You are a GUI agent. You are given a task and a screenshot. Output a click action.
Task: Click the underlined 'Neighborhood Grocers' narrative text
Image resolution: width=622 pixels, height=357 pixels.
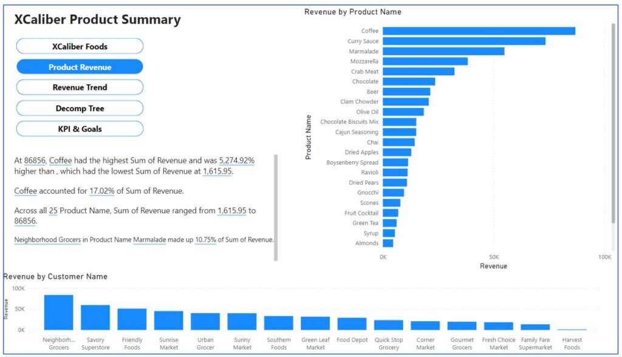coord(47,240)
